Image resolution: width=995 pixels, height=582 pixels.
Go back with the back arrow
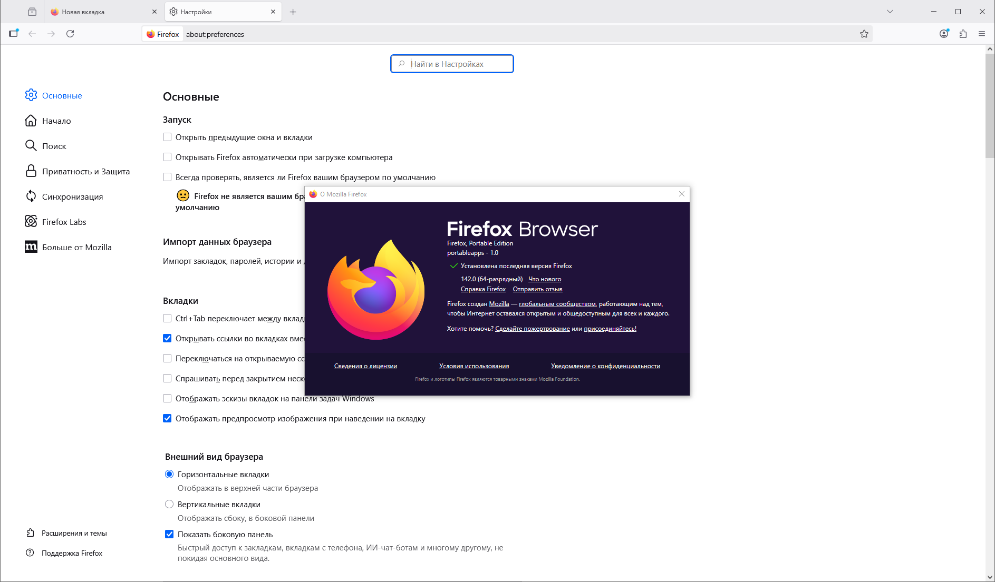click(32, 34)
